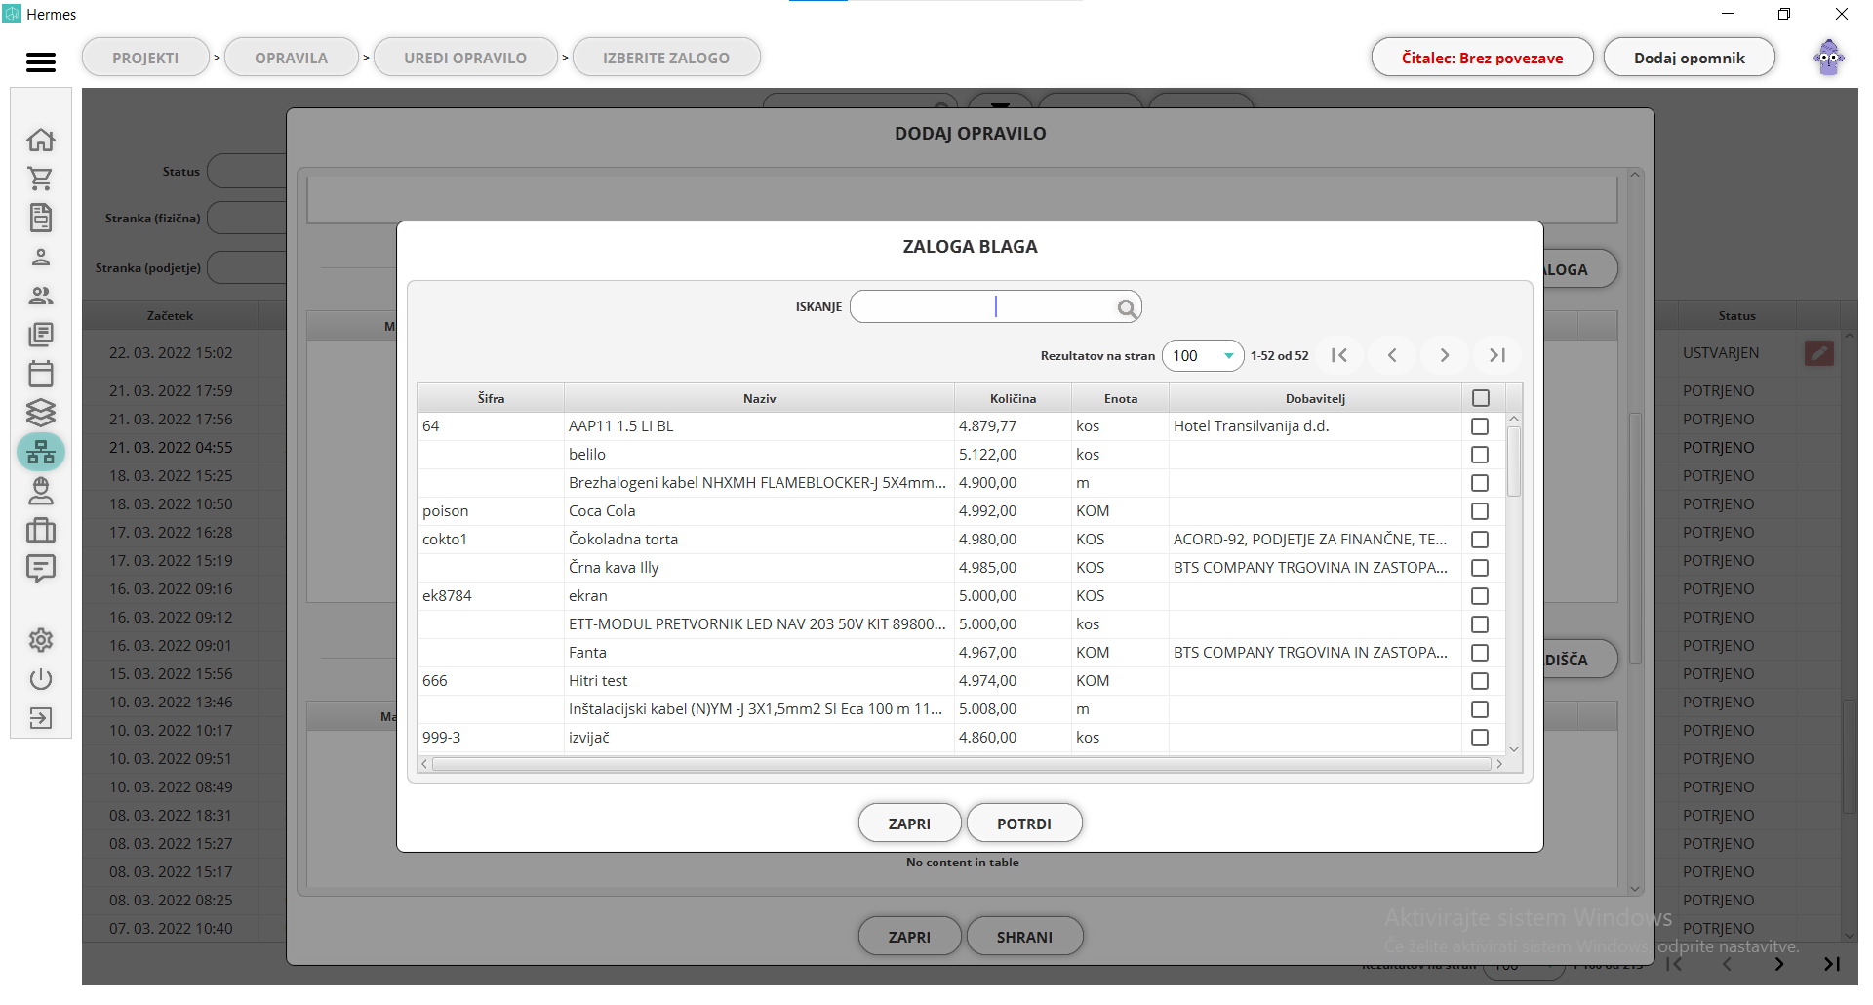Sort by the Količina column header
This screenshot has width=1873, height=1005.
[x=1013, y=398]
